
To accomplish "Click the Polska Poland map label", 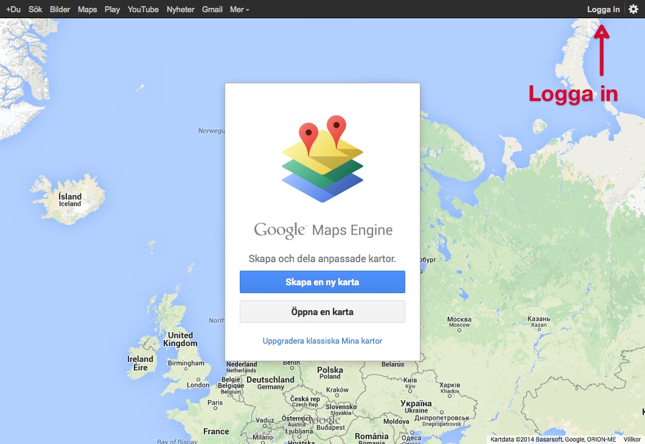I will [x=330, y=373].
